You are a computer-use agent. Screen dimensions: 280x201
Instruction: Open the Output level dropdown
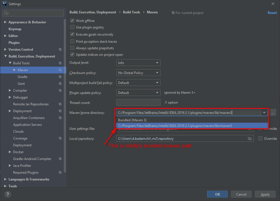coord(138,63)
